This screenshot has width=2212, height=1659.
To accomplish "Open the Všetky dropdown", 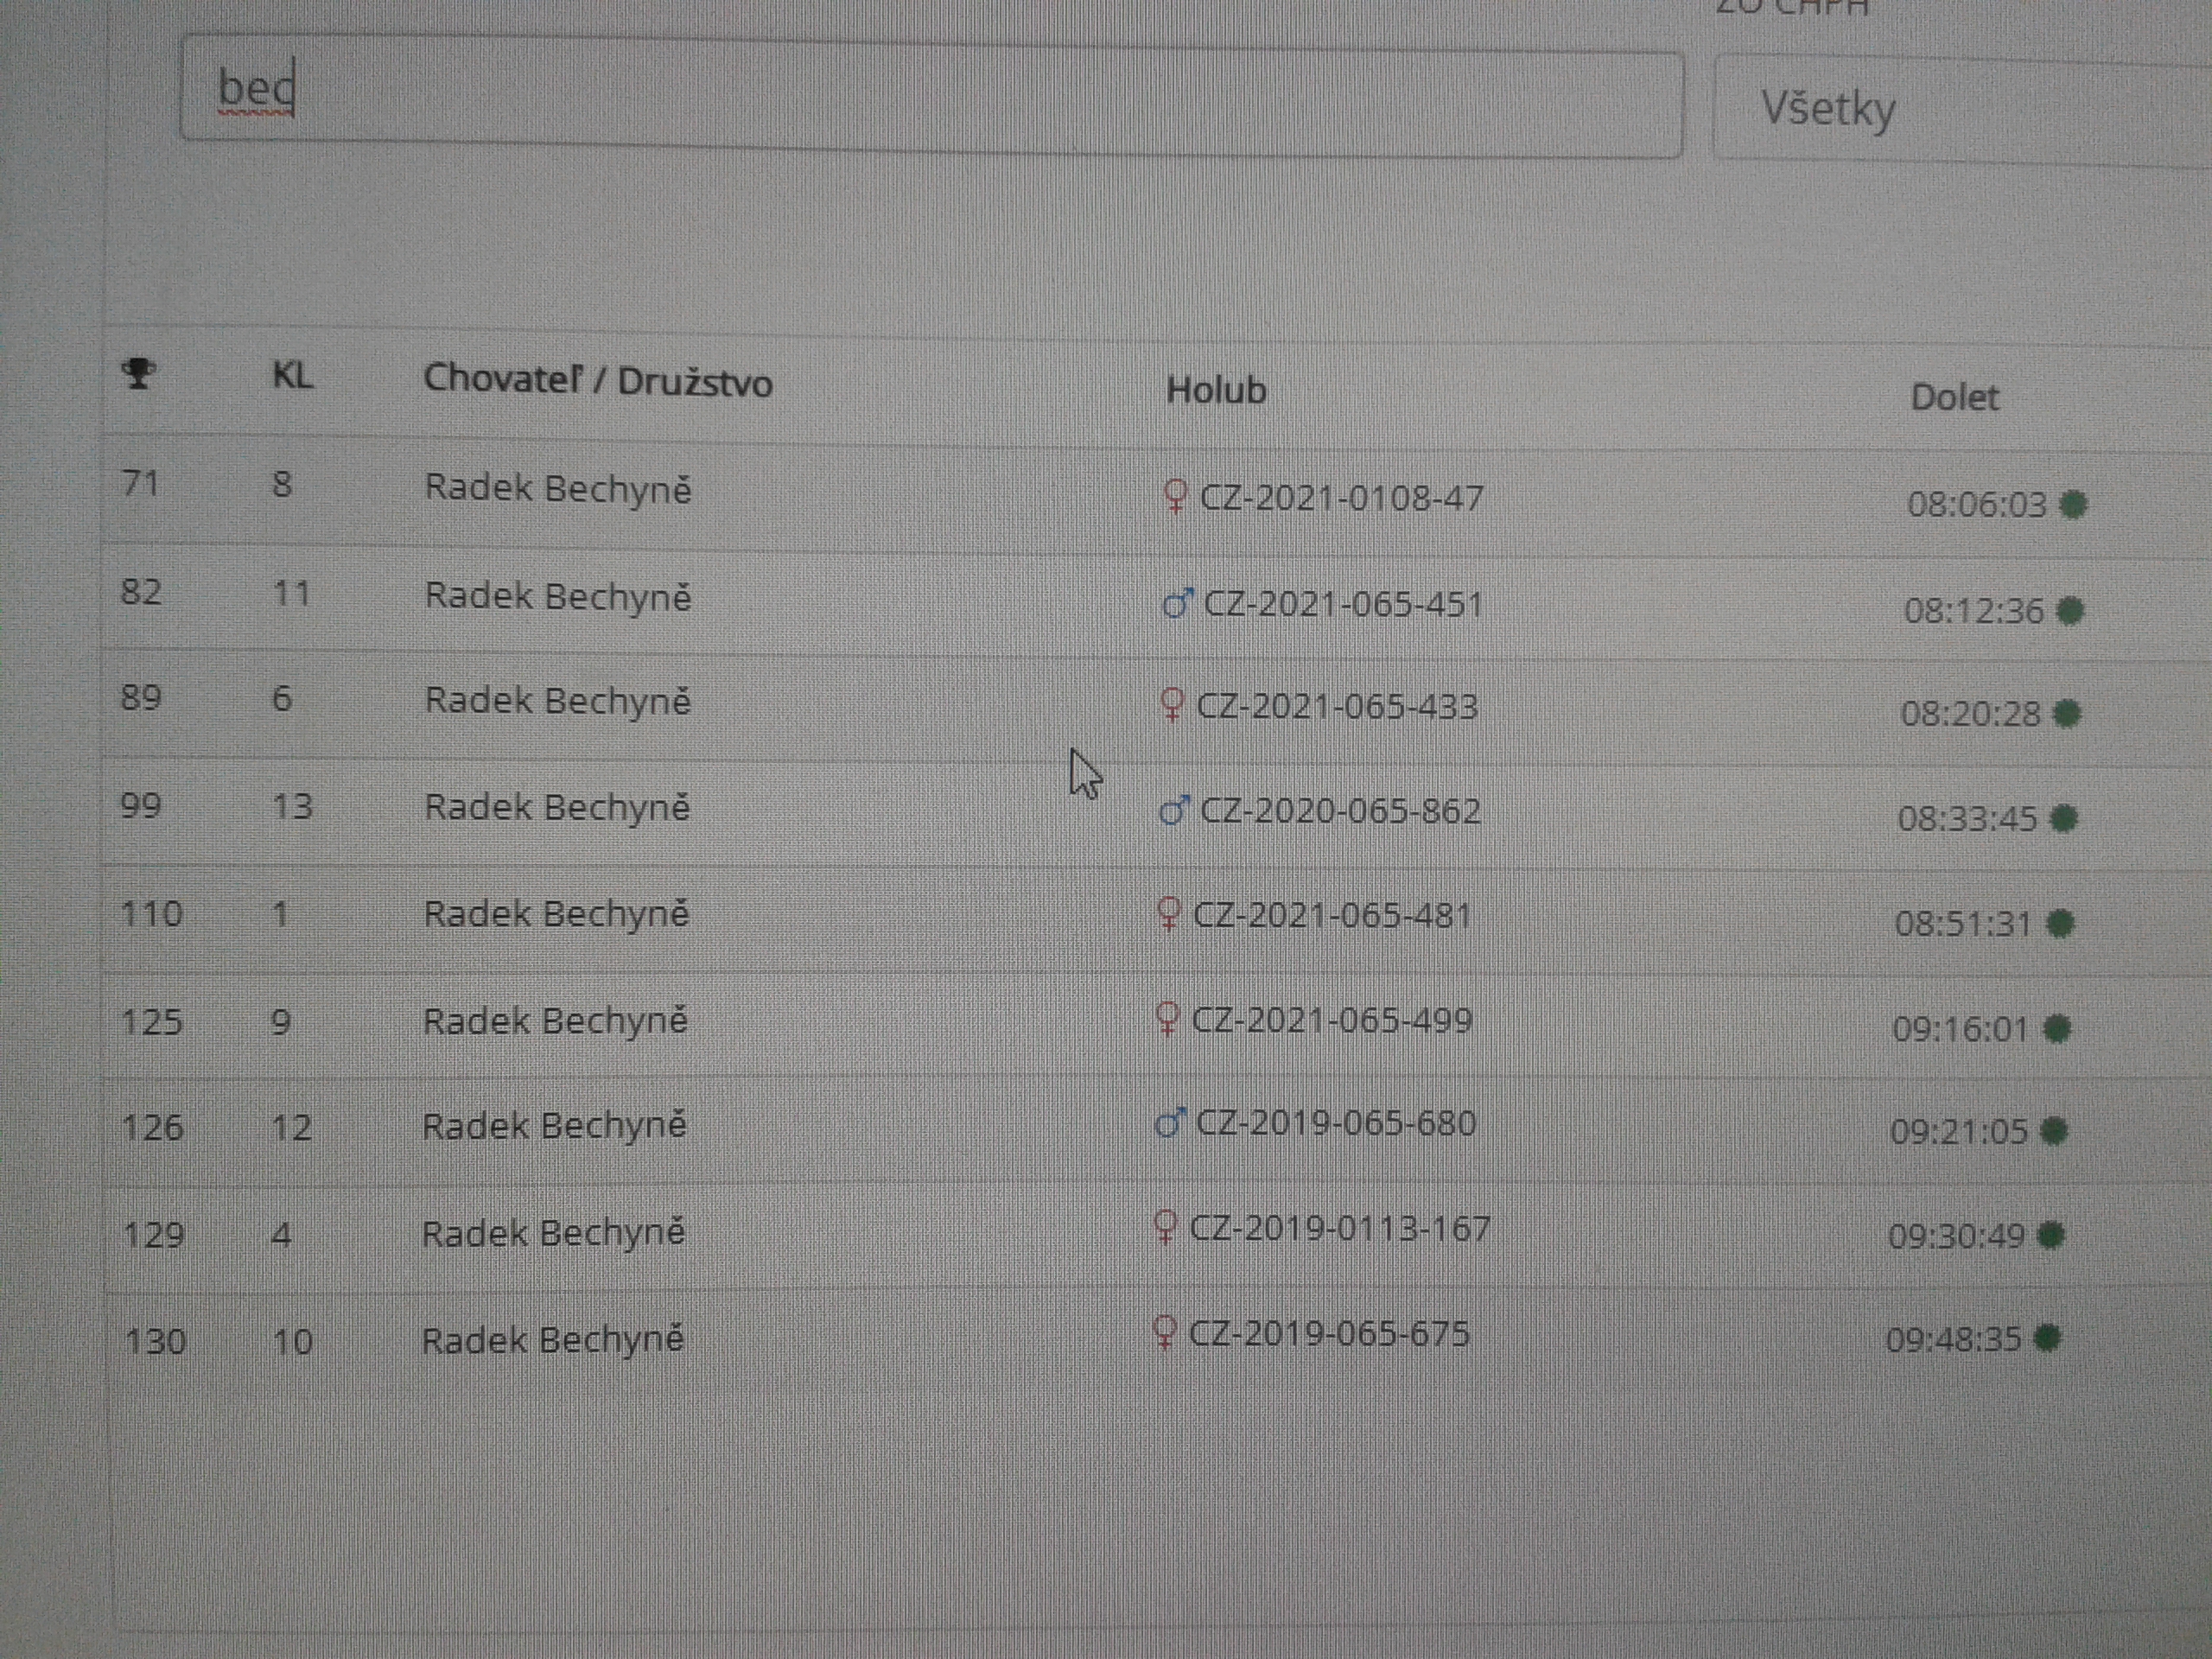I will 1962,110.
